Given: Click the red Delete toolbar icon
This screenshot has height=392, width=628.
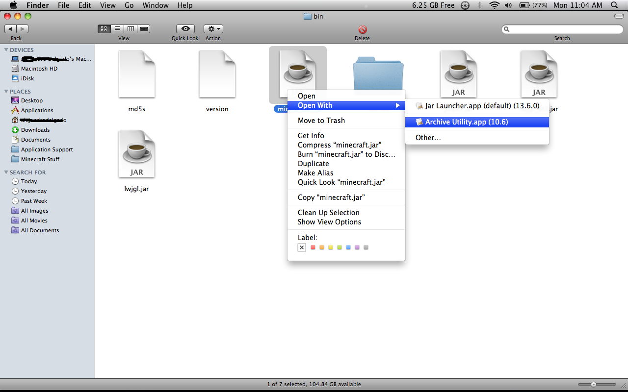Looking at the screenshot, I should (x=363, y=29).
